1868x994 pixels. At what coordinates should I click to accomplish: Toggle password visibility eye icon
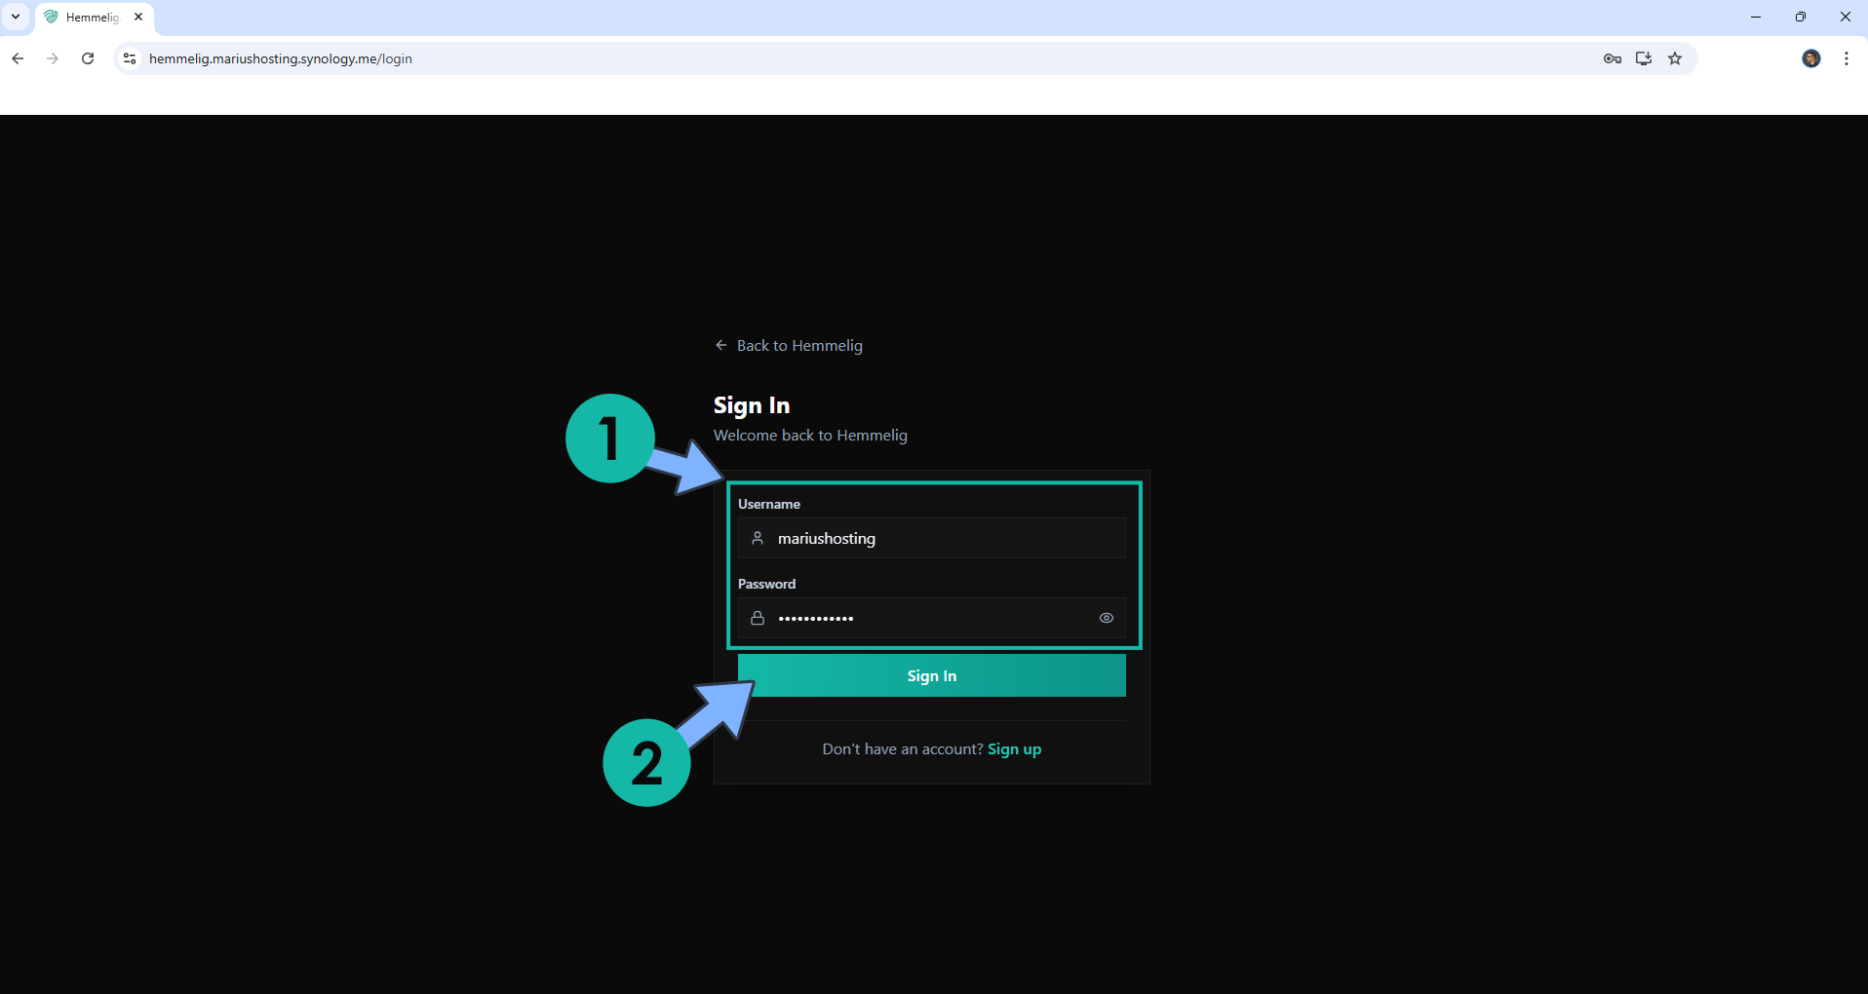(1106, 618)
